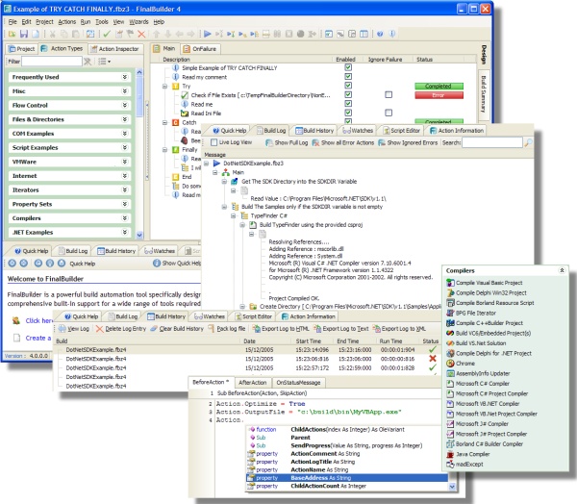Click the View Log button

tap(74, 329)
